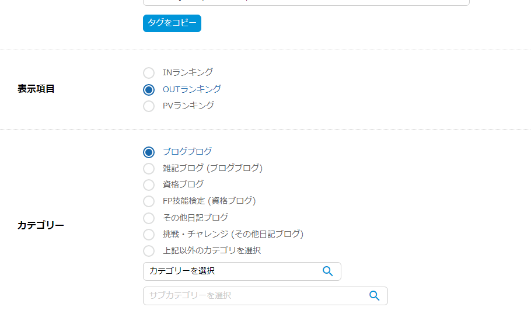Select 挑戦・チャレンジ (その他日記ブログ) radio
The width and height of the screenshot is (531, 314).
[149, 235]
